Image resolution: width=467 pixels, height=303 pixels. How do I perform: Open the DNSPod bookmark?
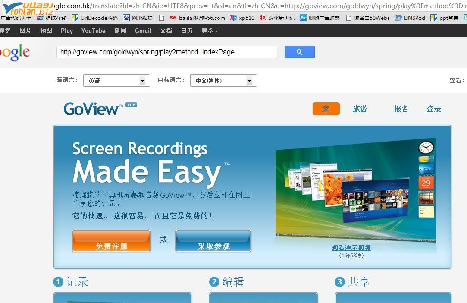(x=410, y=18)
